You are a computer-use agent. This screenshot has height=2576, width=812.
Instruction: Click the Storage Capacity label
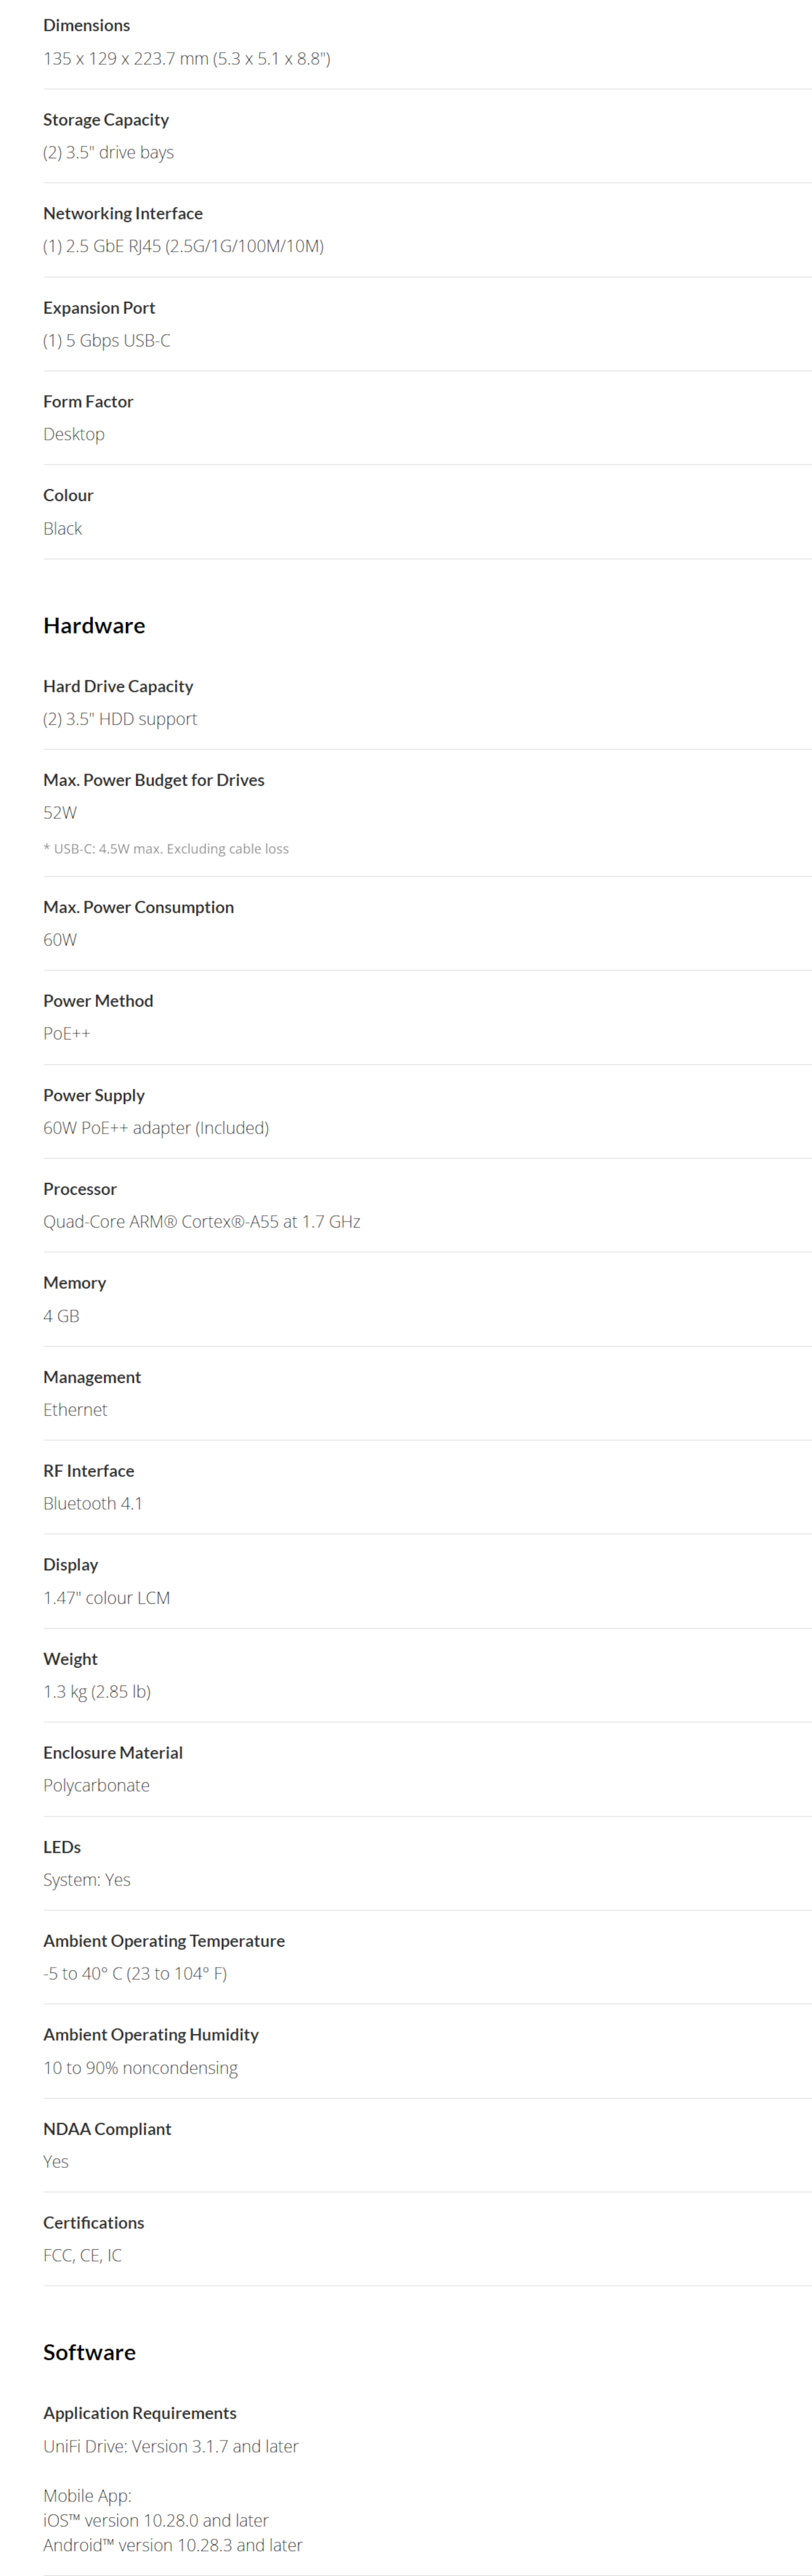pos(106,120)
